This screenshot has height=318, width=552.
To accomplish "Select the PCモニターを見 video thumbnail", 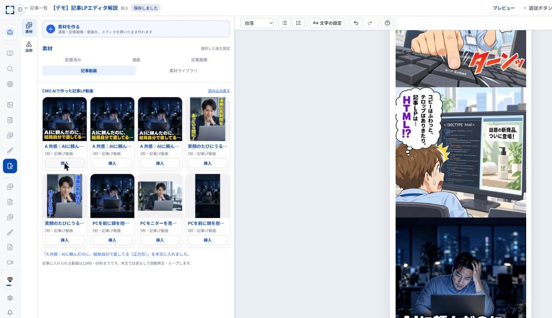I will click(160, 196).
